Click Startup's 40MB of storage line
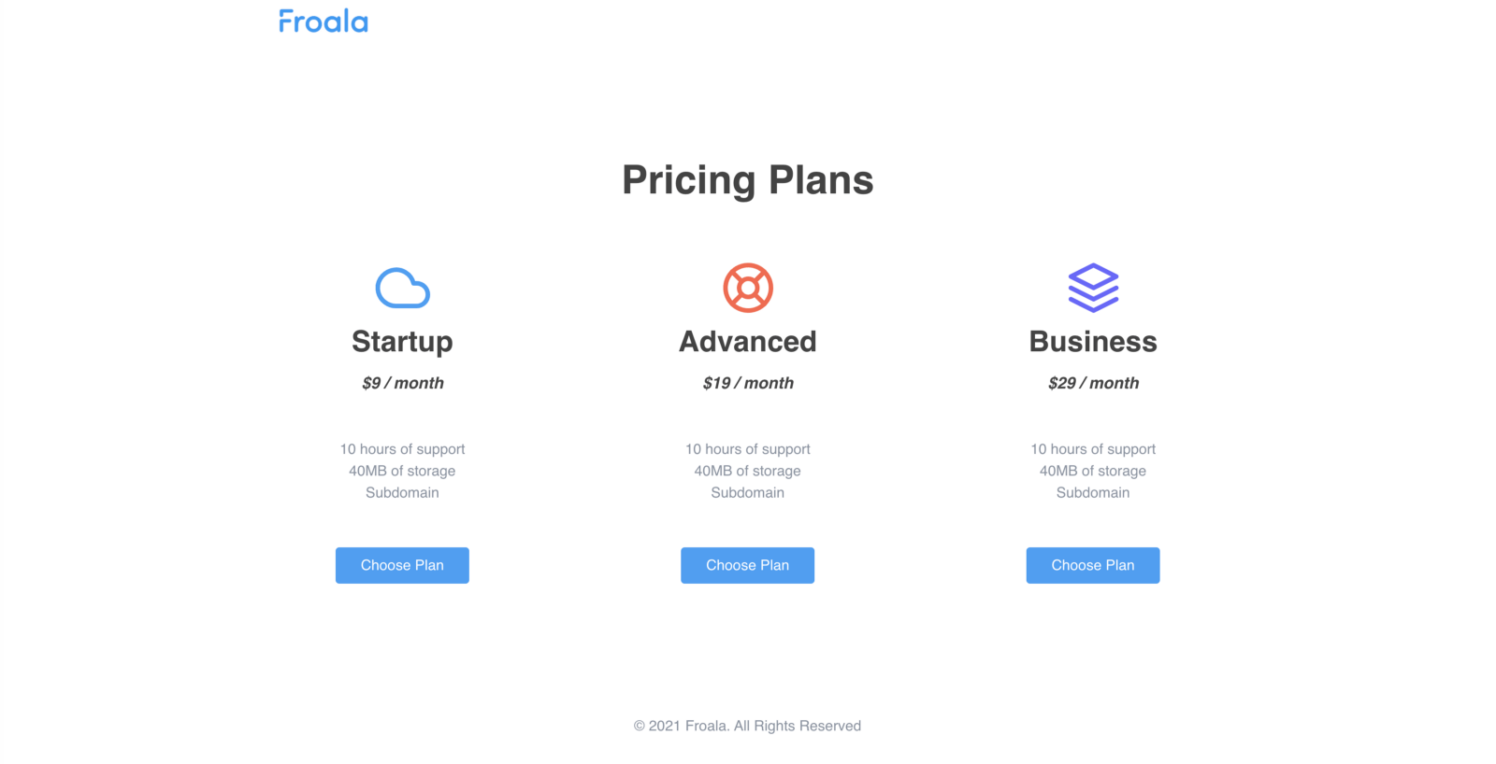 [x=402, y=471]
